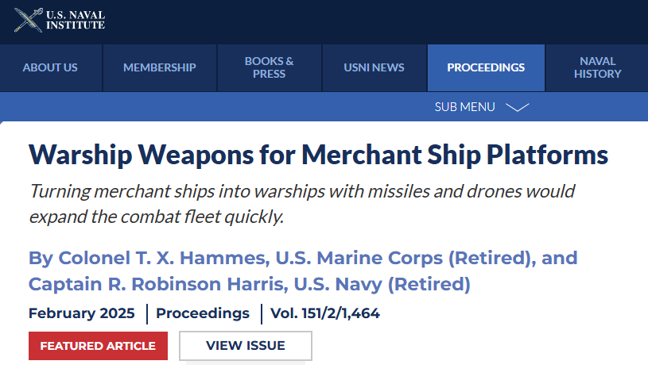Click the Vol. 151/2/1,464 volume reference
The width and height of the screenshot is (648, 380).
(x=325, y=313)
